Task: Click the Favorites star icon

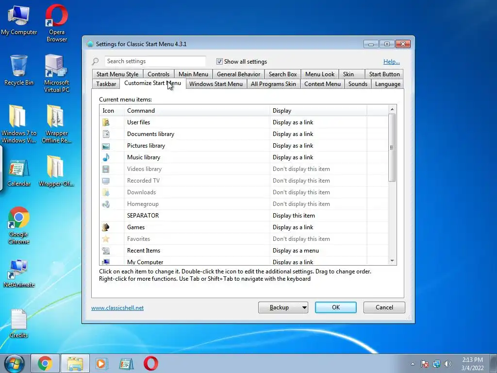Action: [x=106, y=239]
